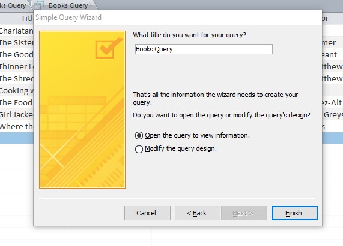Click the yellow wizard illustration panel
Image resolution: width=343 pixels, height=246 pixels.
(x=82, y=110)
